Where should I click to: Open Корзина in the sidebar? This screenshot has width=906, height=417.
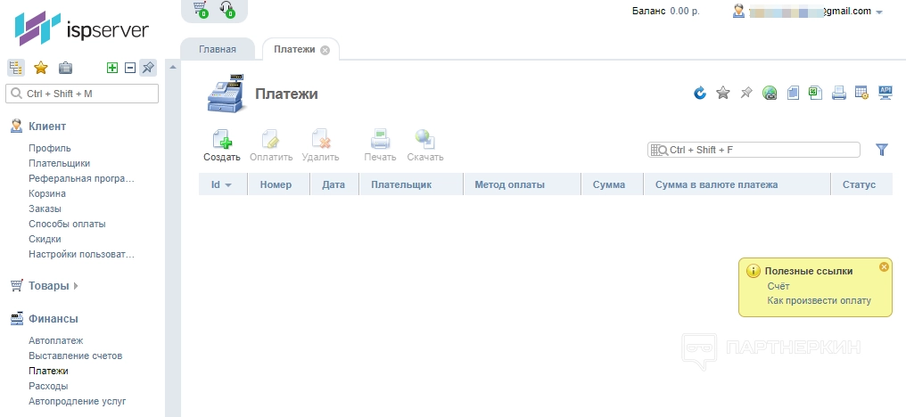pyautogui.click(x=47, y=193)
